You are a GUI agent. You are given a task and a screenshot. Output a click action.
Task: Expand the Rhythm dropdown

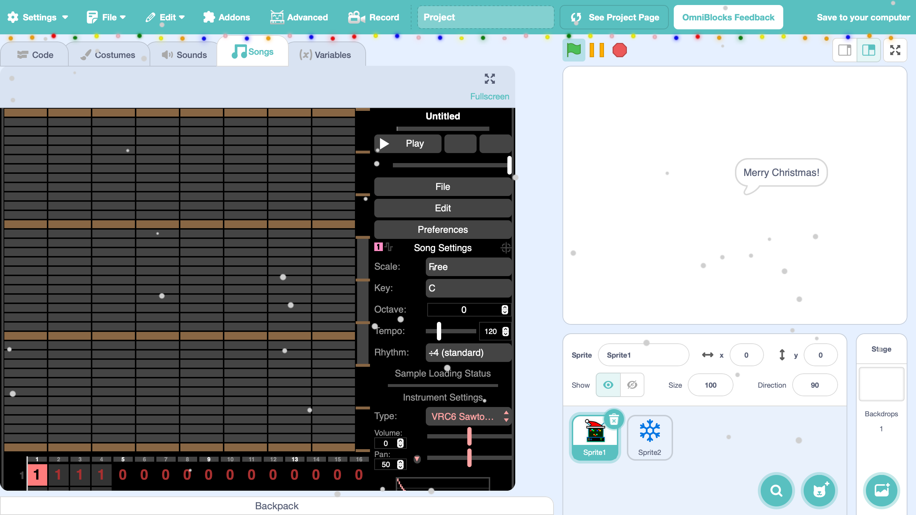click(x=468, y=353)
